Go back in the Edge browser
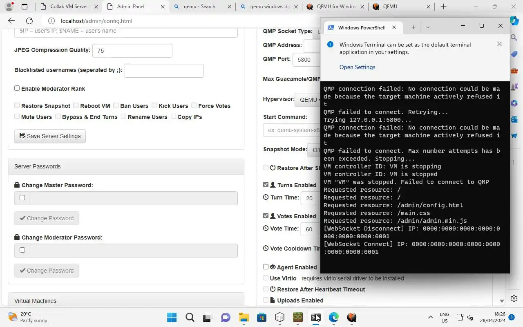The image size is (523, 327). (11, 21)
